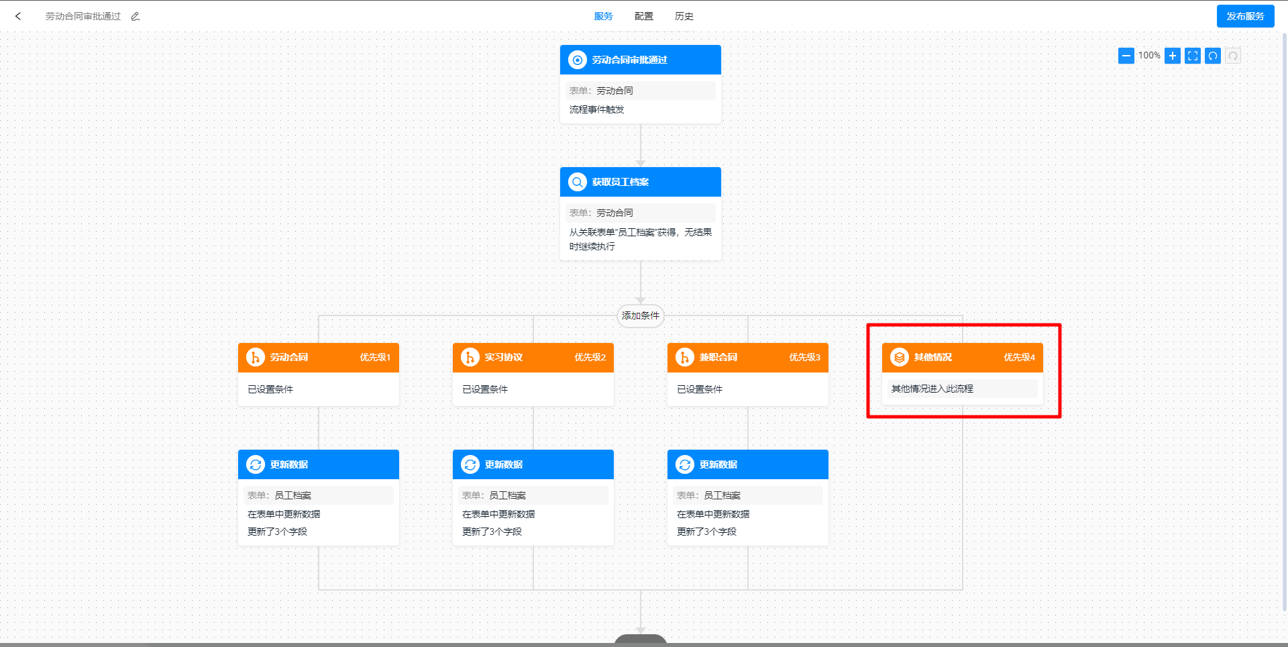Click the pencil icon to rename the service
The width and height of the screenshot is (1288, 647).
(136, 16)
